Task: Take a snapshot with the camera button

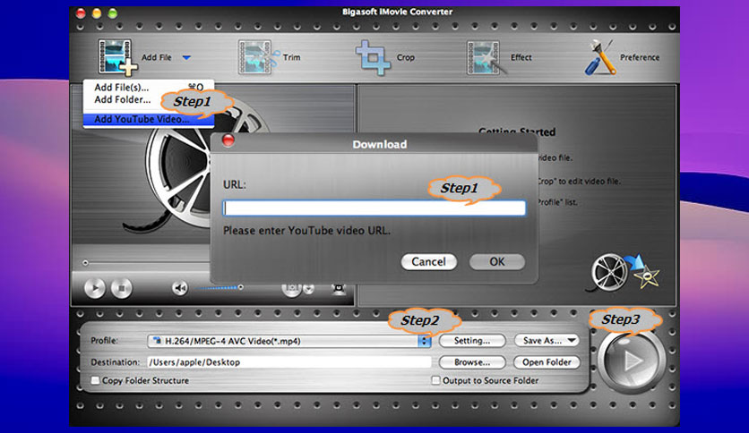Action: (291, 289)
